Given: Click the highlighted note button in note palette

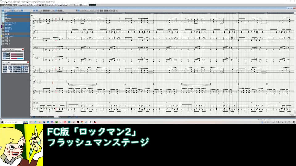Looking at the screenshot, I should pos(23,67).
